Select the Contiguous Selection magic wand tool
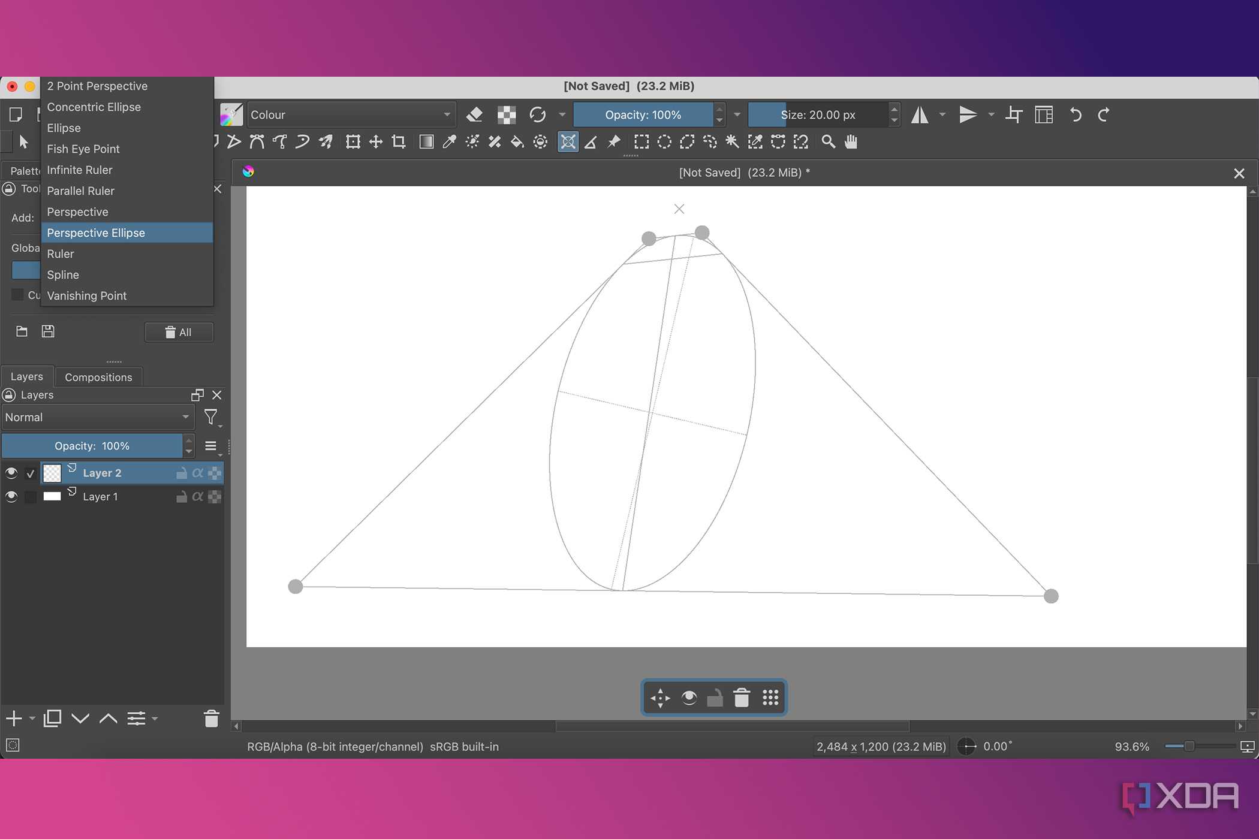The image size is (1259, 839). (x=732, y=142)
